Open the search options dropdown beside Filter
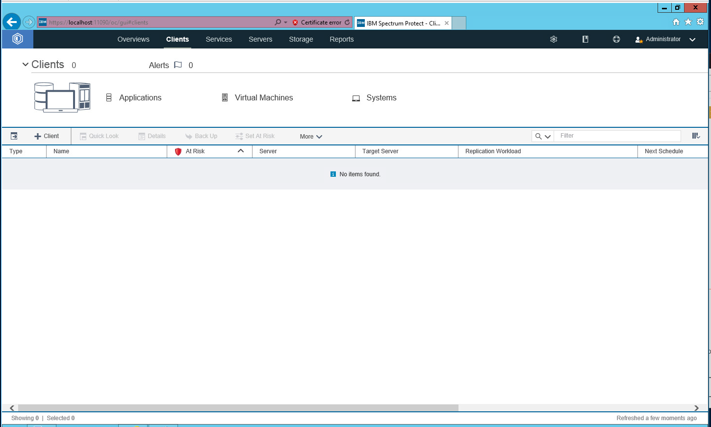Screen dimensions: 711x427 (x=543, y=137)
